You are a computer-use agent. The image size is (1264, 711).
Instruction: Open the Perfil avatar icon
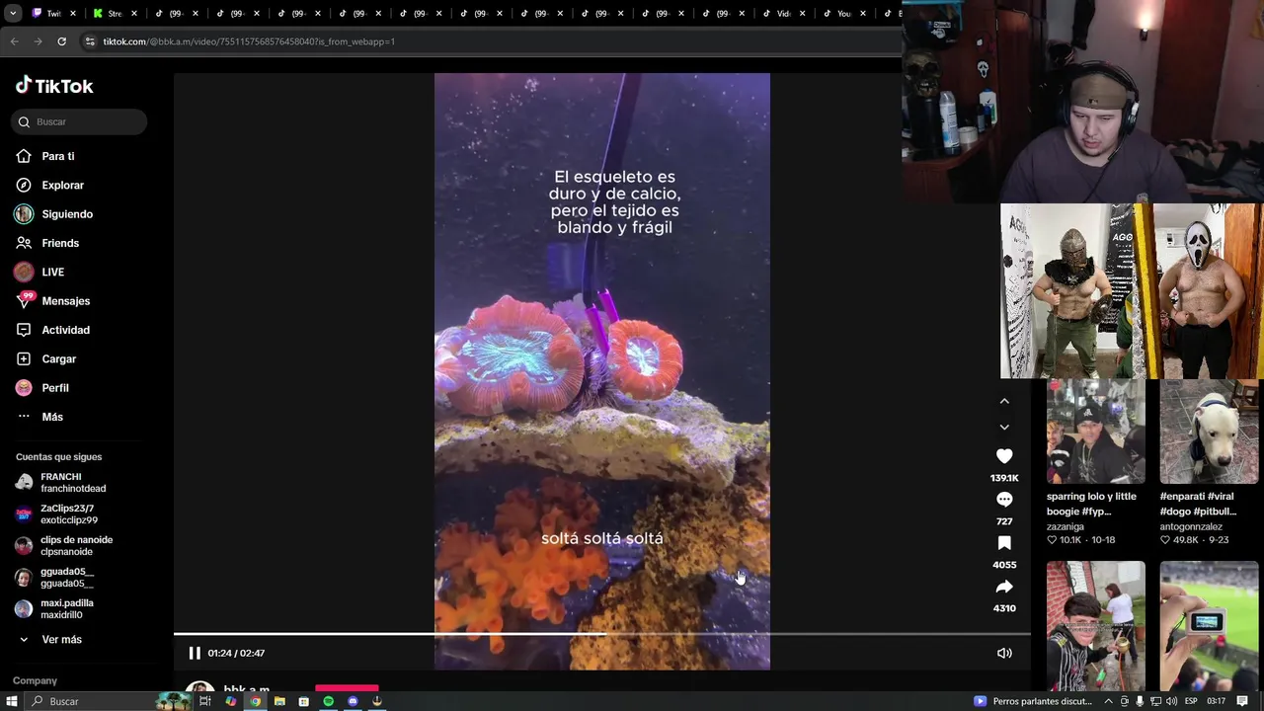[24, 388]
